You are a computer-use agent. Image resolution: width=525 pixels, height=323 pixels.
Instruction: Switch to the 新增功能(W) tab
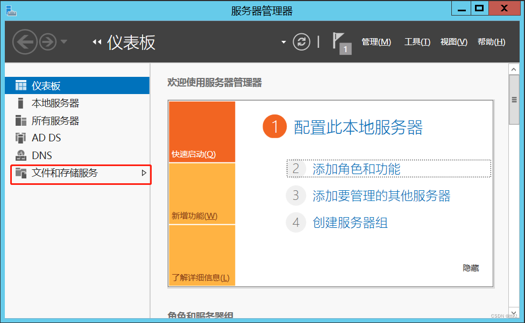[201, 216]
